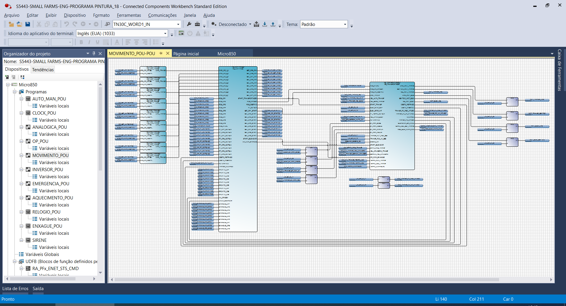Click the terminal application run icon

(x=181, y=33)
